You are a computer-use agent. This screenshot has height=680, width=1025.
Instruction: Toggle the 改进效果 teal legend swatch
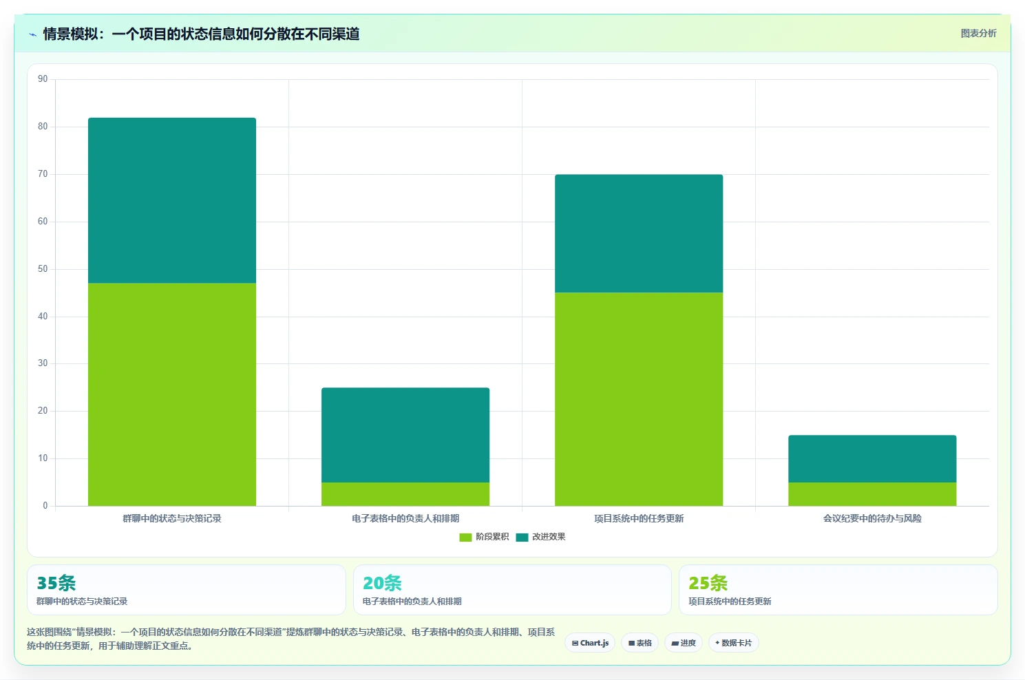point(522,537)
